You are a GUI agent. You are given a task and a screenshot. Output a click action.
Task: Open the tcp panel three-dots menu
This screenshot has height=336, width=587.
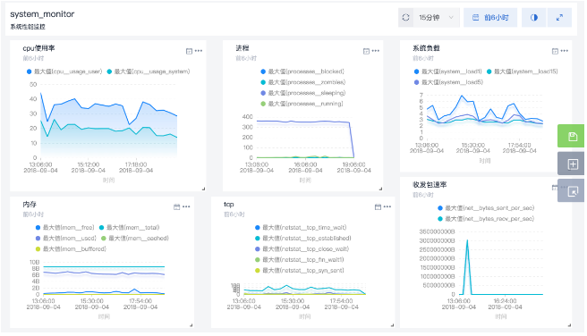(x=387, y=206)
